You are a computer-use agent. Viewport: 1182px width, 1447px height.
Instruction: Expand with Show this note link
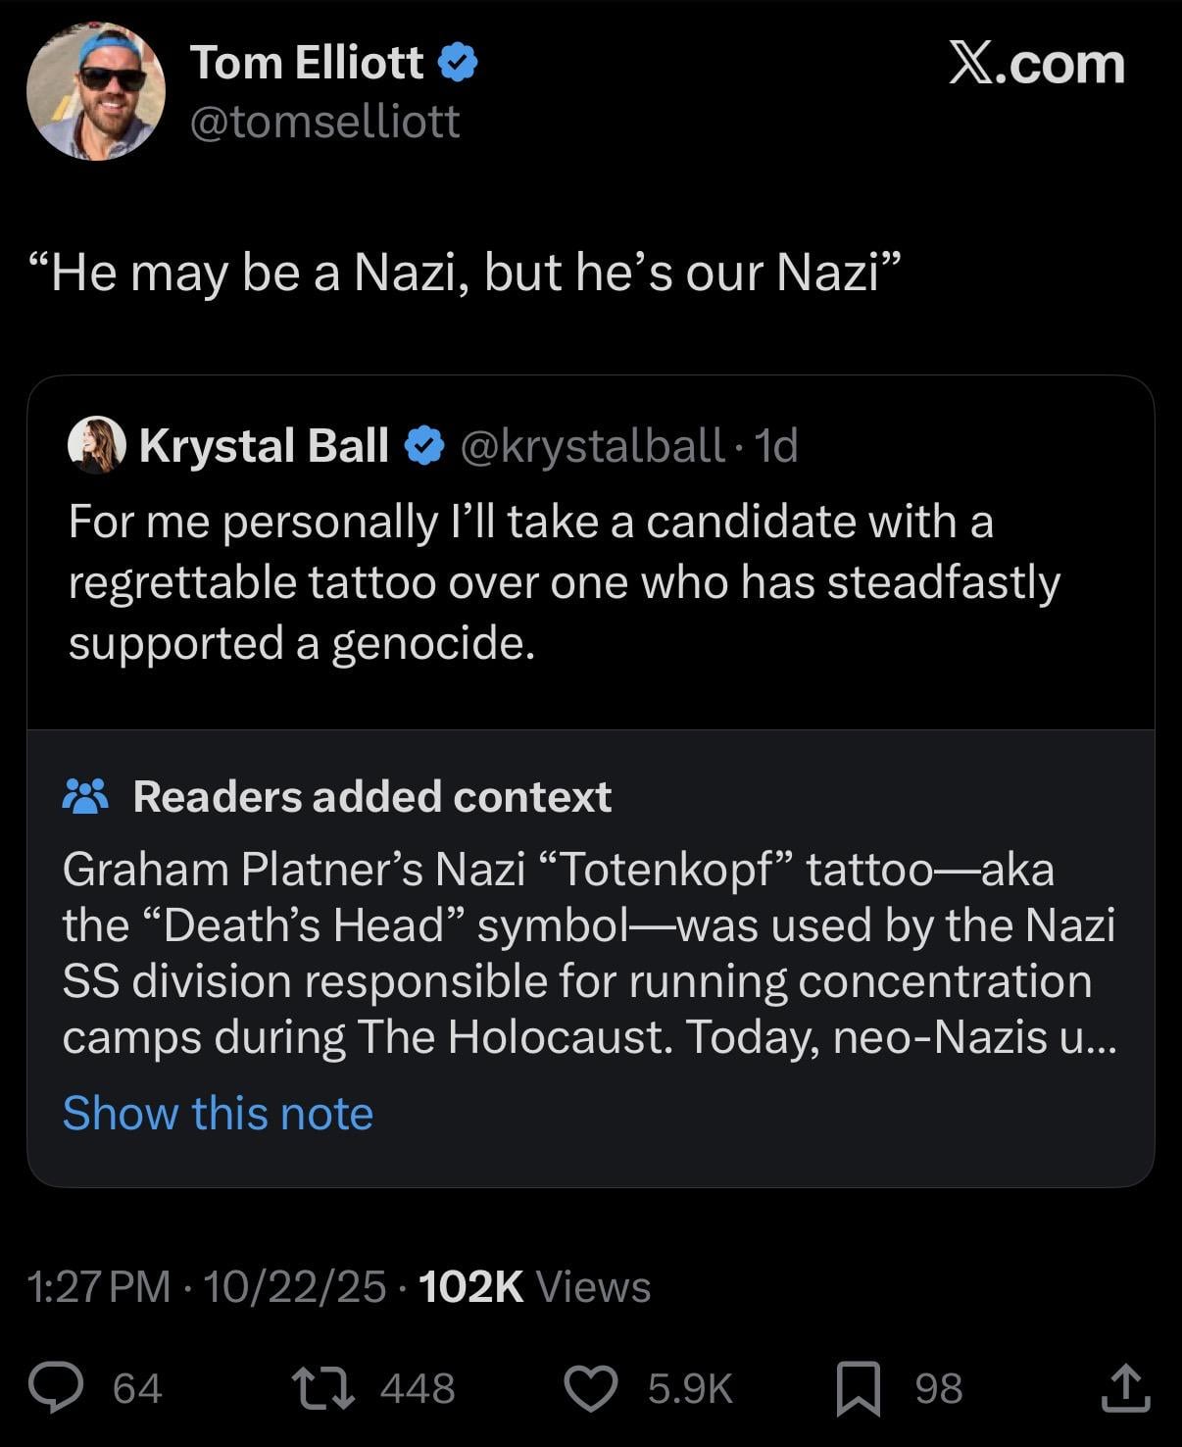[218, 1113]
